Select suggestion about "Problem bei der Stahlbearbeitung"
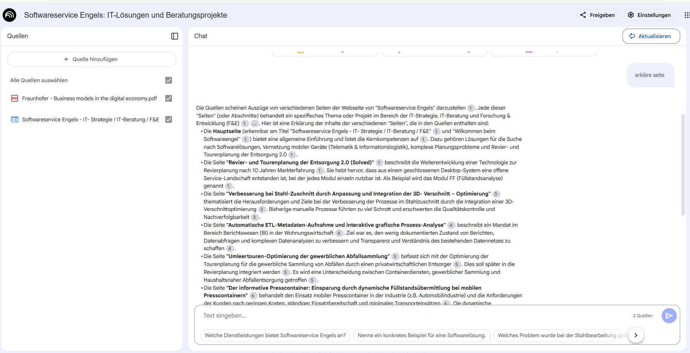This screenshot has height=353, width=690. 562,335
